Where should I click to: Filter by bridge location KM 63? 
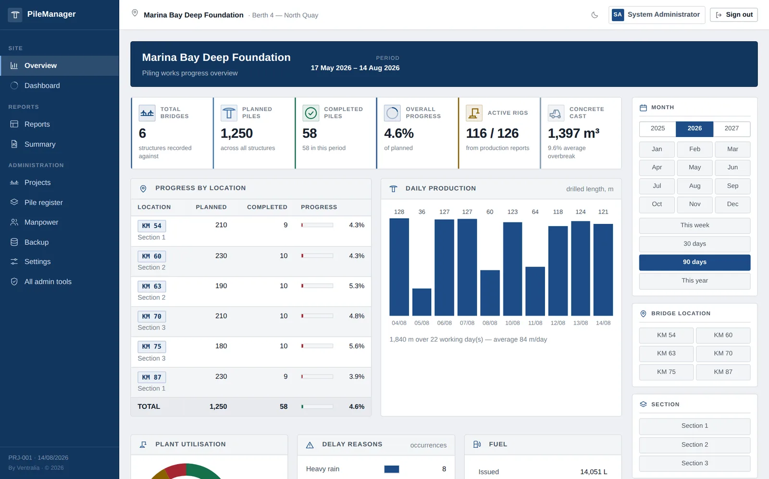pos(666,354)
